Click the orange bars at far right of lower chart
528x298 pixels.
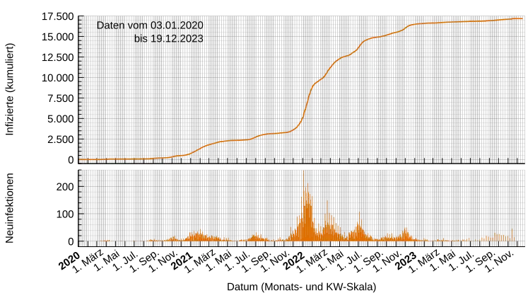tap(503, 238)
